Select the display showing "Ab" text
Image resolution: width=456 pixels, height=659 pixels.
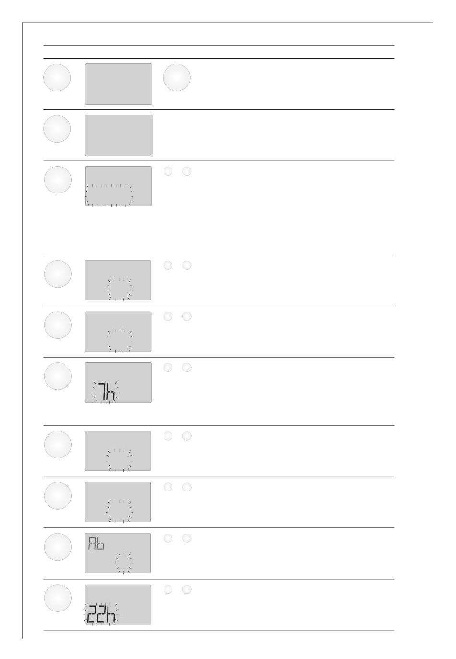pyautogui.click(x=118, y=553)
